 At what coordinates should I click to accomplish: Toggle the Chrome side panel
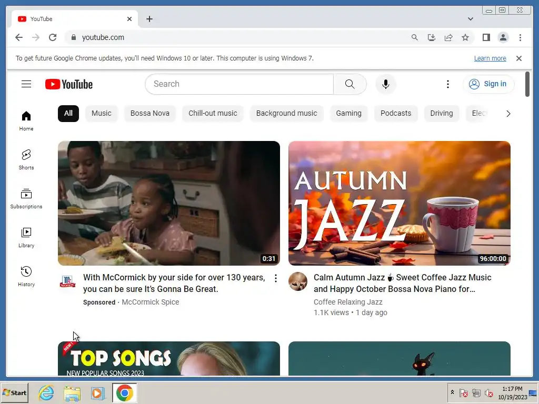tap(486, 37)
